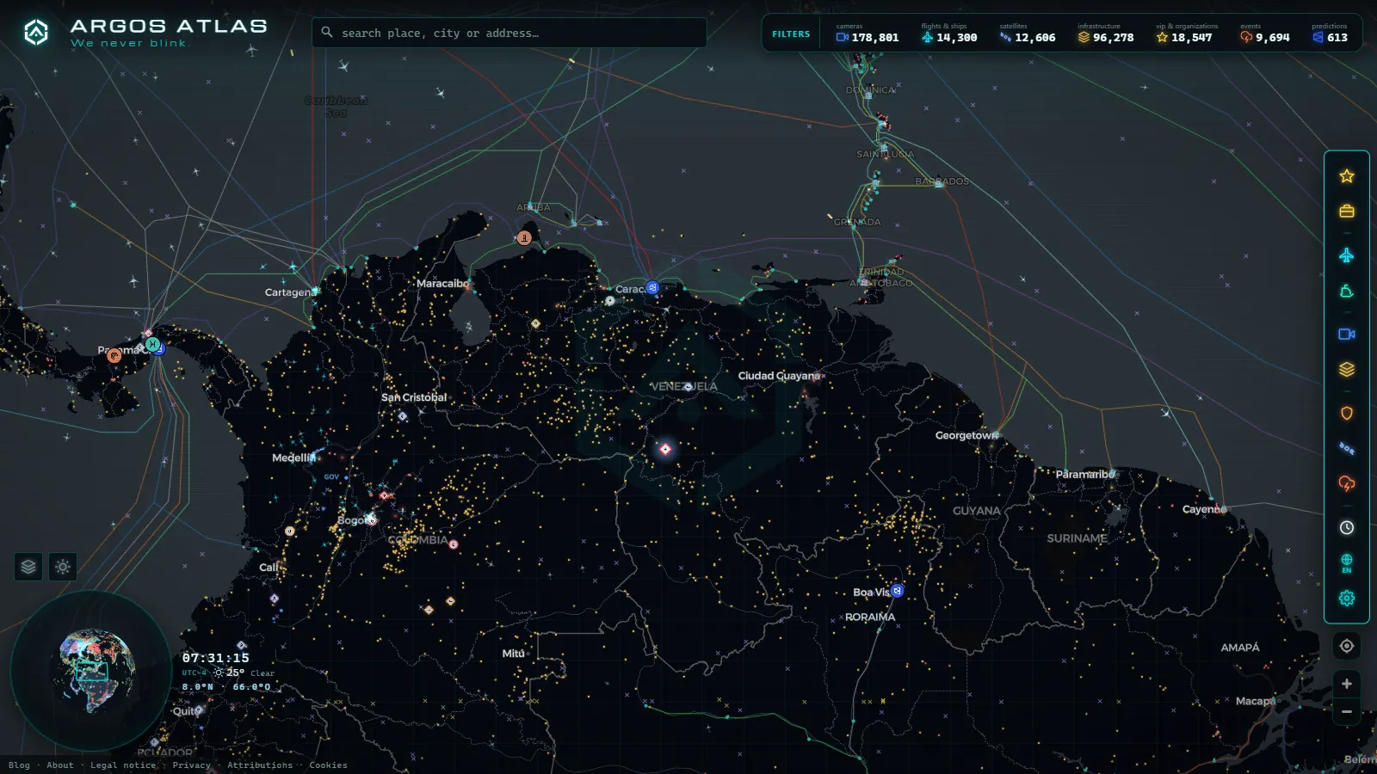Open the map layers button at lower left
Image resolution: width=1377 pixels, height=774 pixels.
28,567
